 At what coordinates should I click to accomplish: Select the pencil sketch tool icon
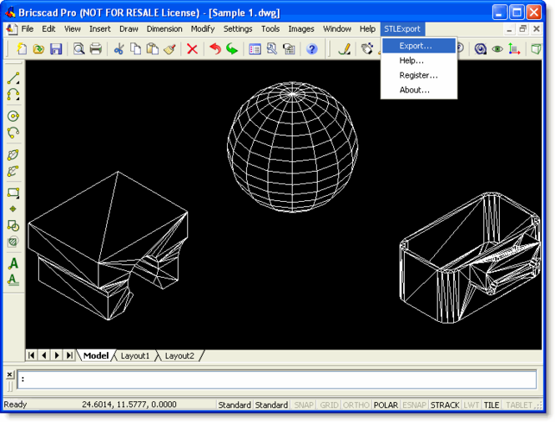coord(345,49)
